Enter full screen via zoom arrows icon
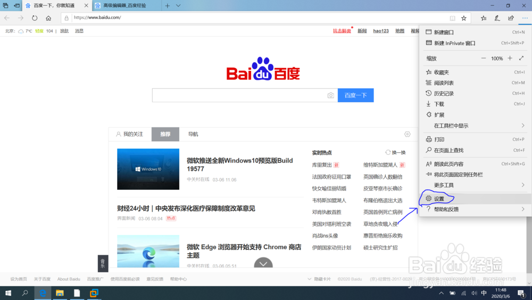This screenshot has width=532, height=300. (521, 59)
